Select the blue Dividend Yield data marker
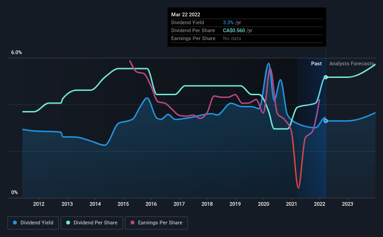 coord(326,121)
